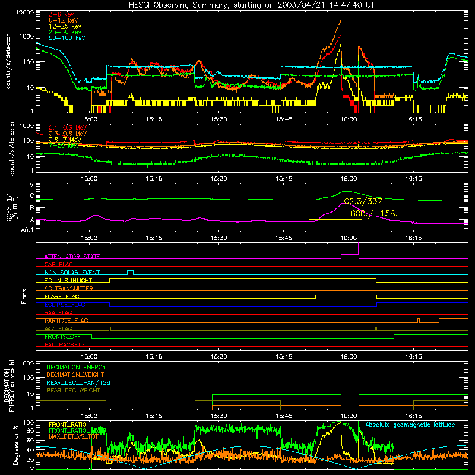Click the green 7-20 MeV legend label
Viewport: 475px width, 475px height.
64,145
